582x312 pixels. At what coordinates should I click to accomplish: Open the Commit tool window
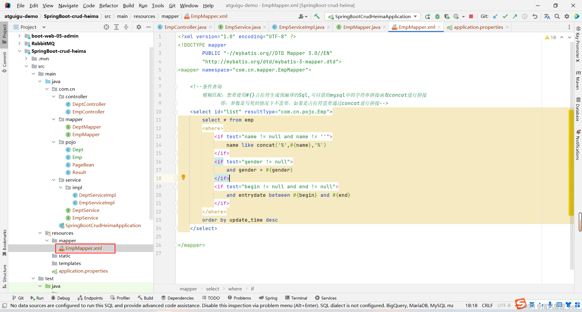pyautogui.click(x=4, y=62)
